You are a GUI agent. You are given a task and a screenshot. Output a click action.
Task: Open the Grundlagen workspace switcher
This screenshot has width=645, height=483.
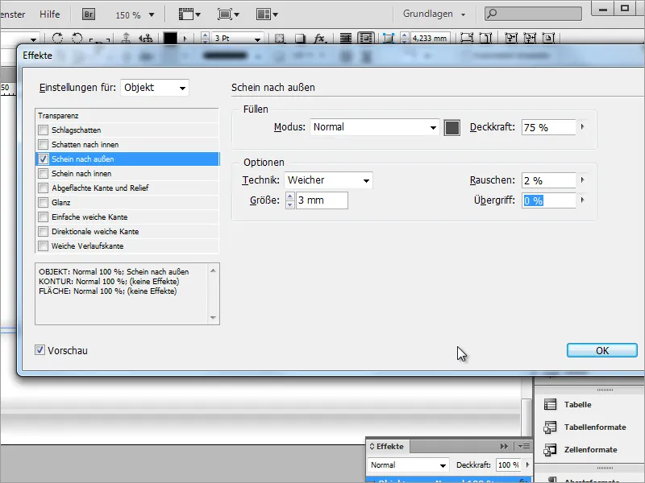click(434, 14)
